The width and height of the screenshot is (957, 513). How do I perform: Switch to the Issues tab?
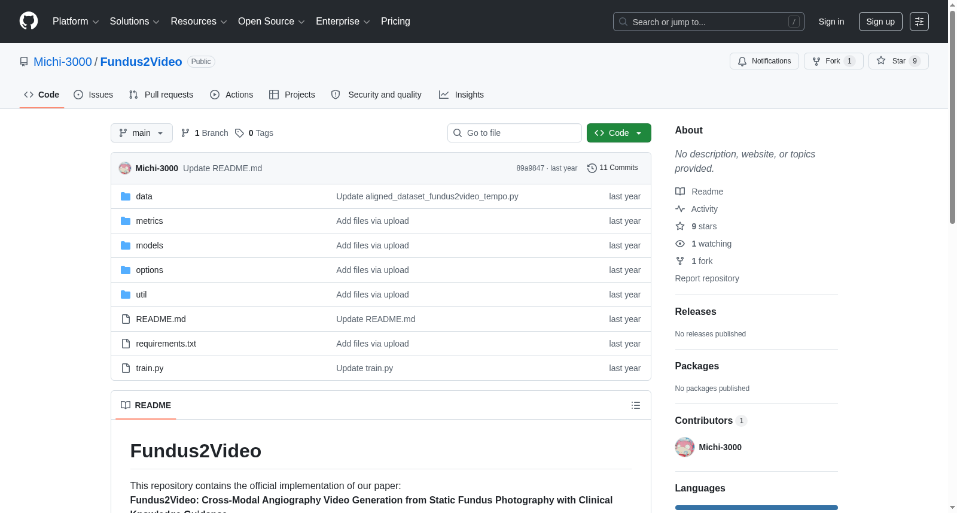[x=93, y=95]
